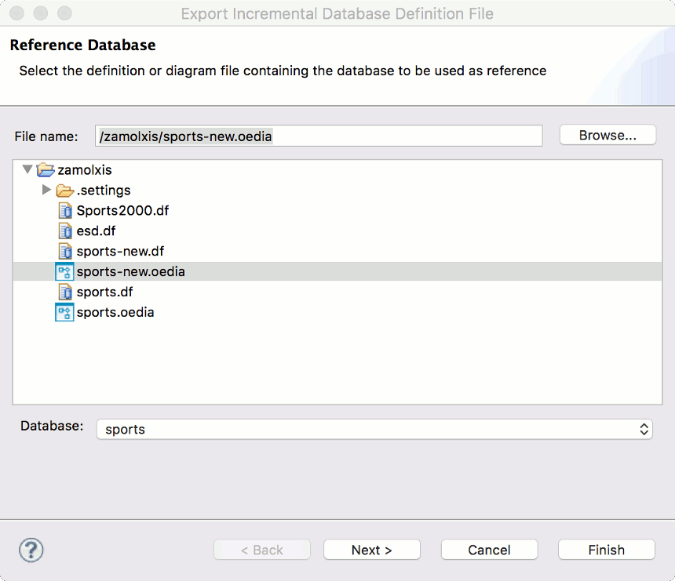Cancel the export dialog
The image size is (675, 581).
point(489,550)
